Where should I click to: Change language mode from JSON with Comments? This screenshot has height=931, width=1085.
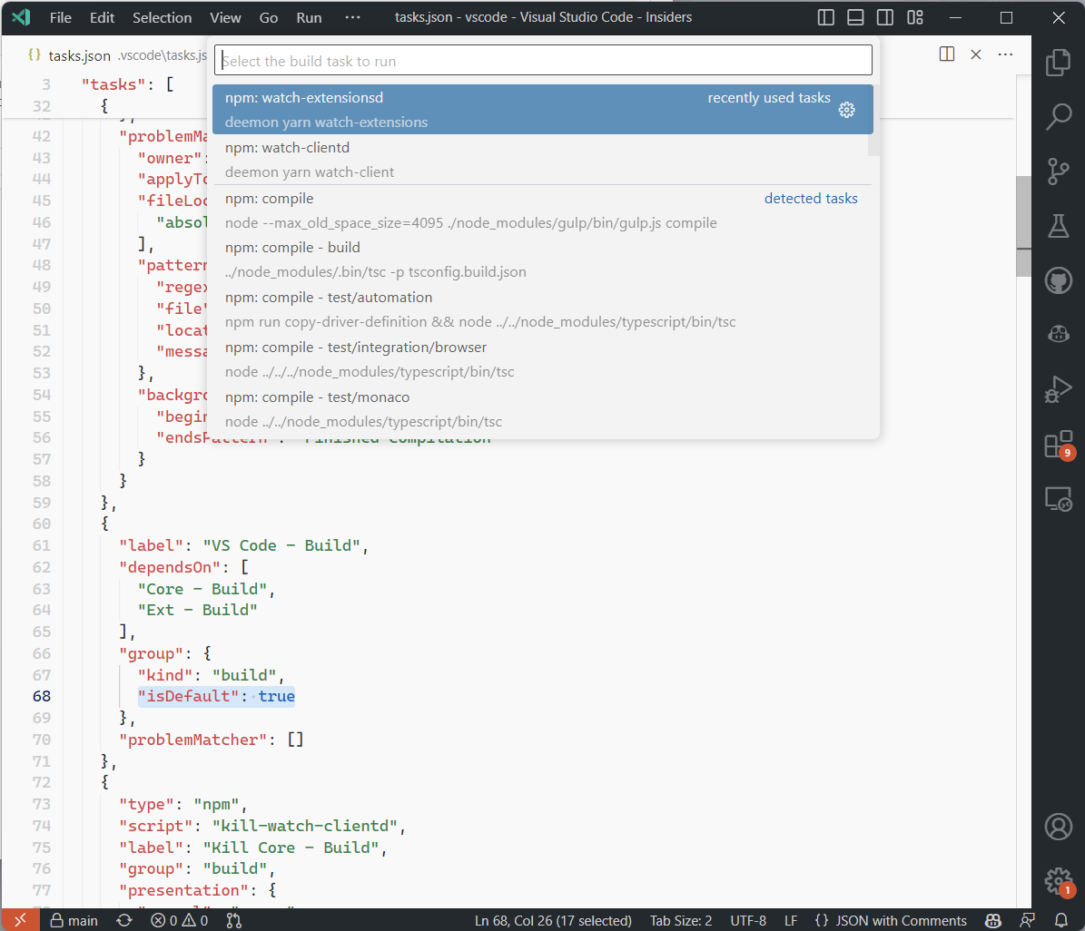[x=891, y=920]
